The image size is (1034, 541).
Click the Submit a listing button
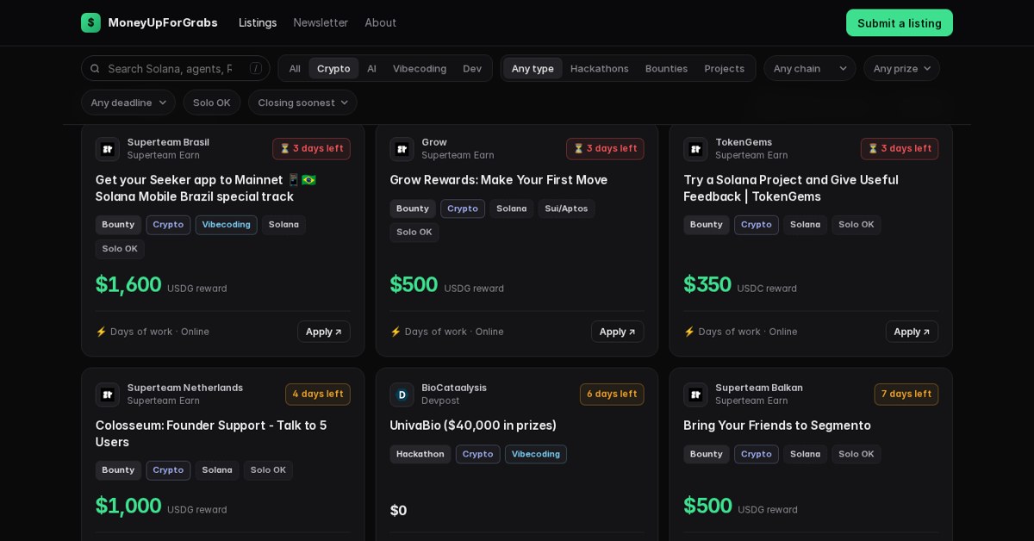click(900, 23)
